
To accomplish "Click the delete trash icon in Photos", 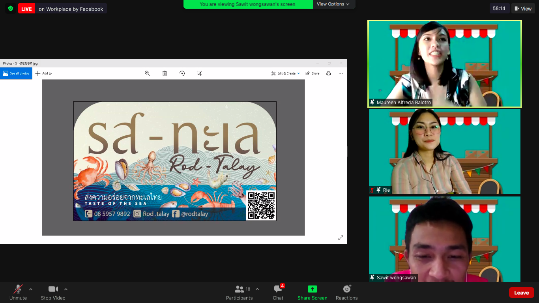I will (165, 73).
